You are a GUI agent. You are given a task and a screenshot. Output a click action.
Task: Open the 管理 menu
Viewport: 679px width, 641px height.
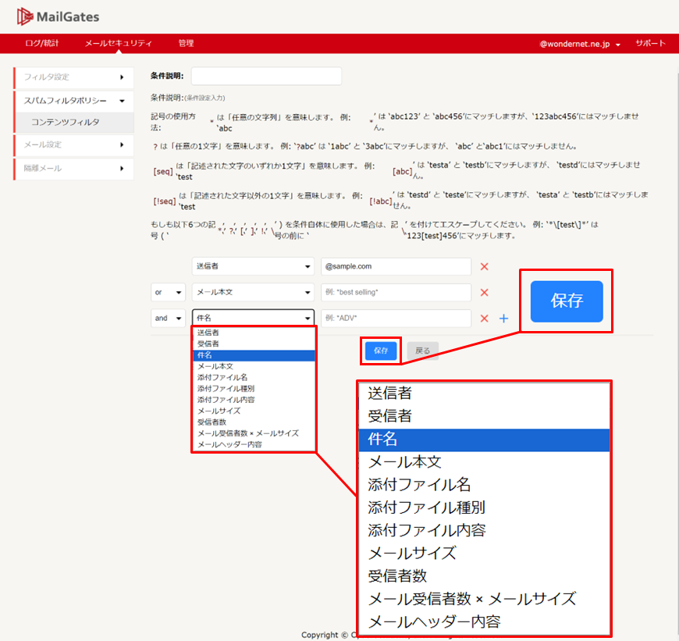187,43
